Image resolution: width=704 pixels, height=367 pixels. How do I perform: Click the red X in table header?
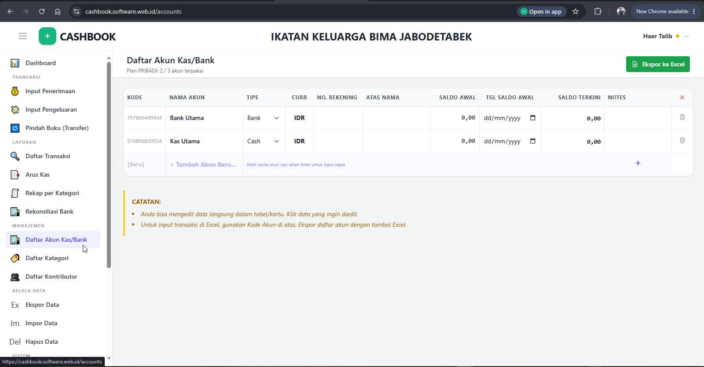682,97
